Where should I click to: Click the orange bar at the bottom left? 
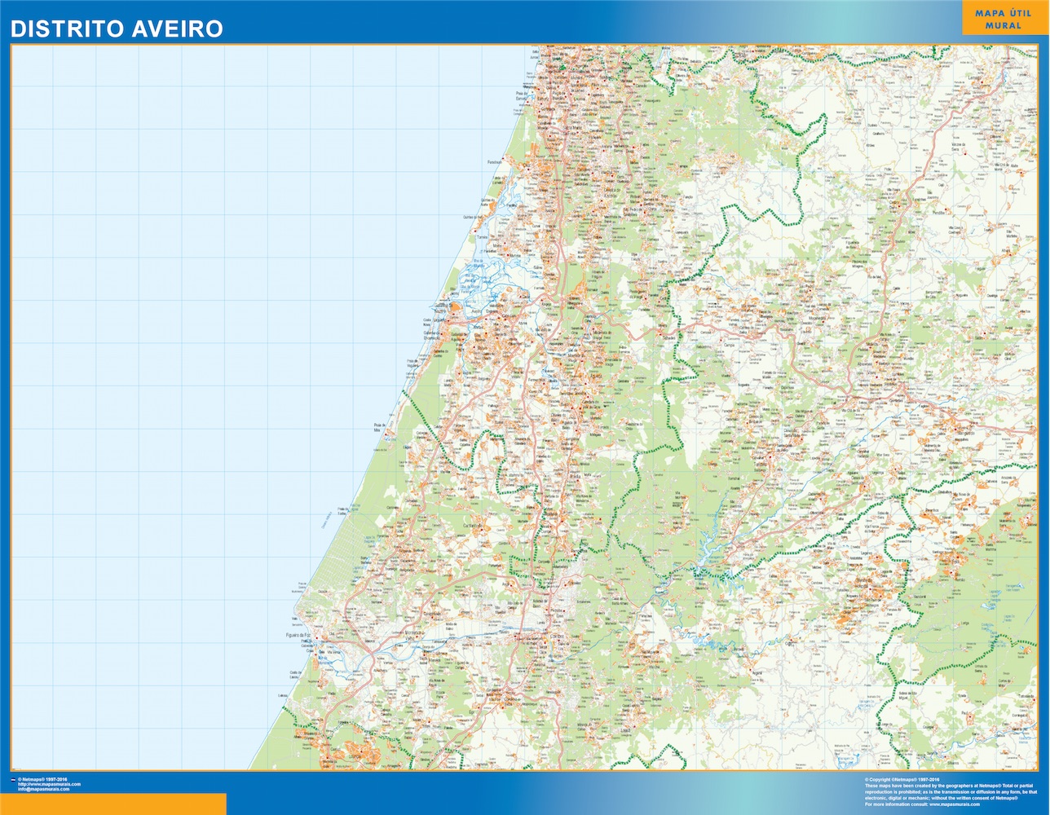113,804
